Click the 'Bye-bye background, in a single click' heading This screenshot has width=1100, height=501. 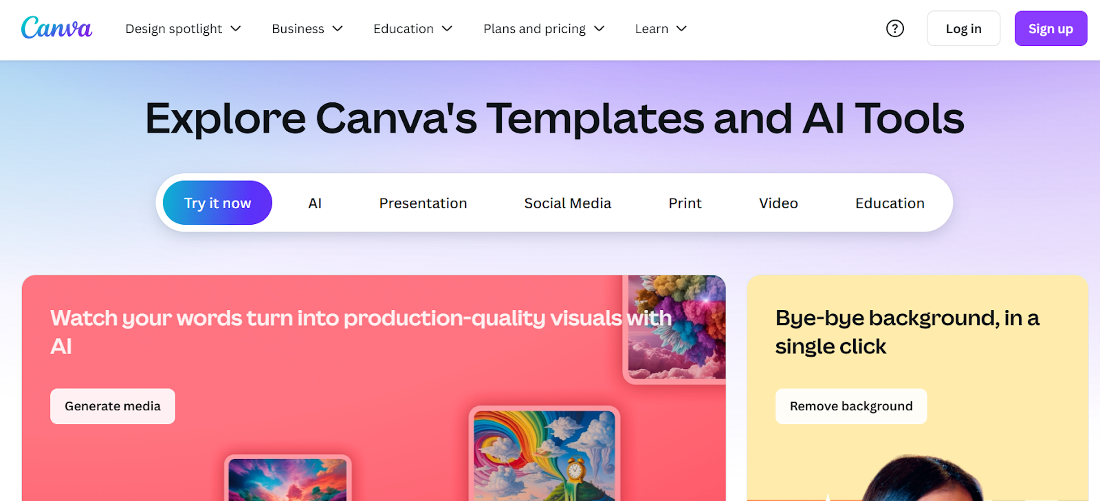click(907, 332)
